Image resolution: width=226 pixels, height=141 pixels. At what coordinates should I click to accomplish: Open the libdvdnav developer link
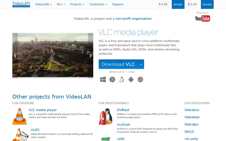point(192,117)
